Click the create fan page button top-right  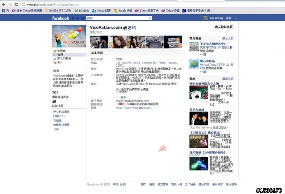pos(224,27)
